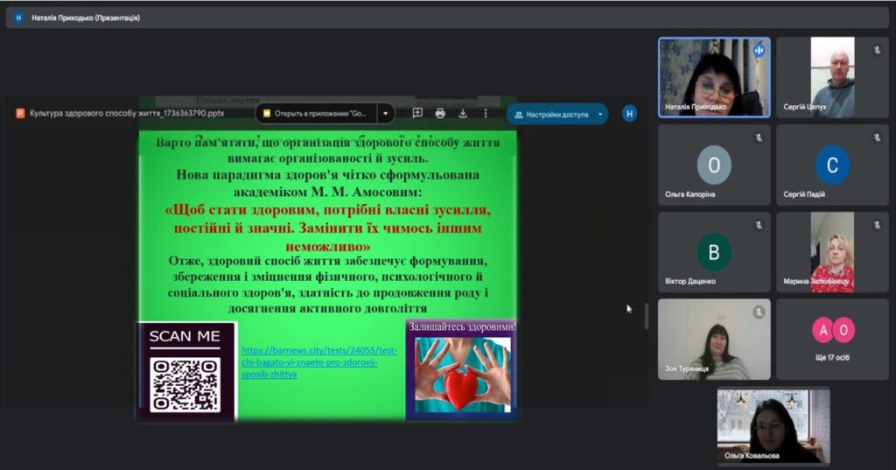Click the muted mic icon on Сергій Цепух's tile

[x=877, y=50]
